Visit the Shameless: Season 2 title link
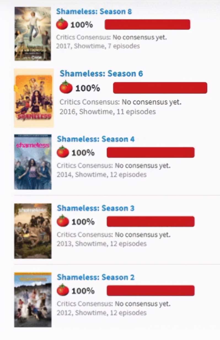 [x=96, y=277]
